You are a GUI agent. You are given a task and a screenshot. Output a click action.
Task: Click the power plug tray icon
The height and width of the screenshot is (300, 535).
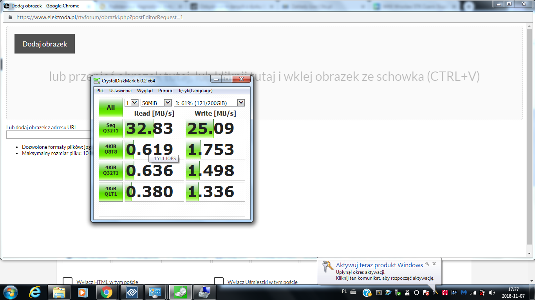click(x=483, y=292)
